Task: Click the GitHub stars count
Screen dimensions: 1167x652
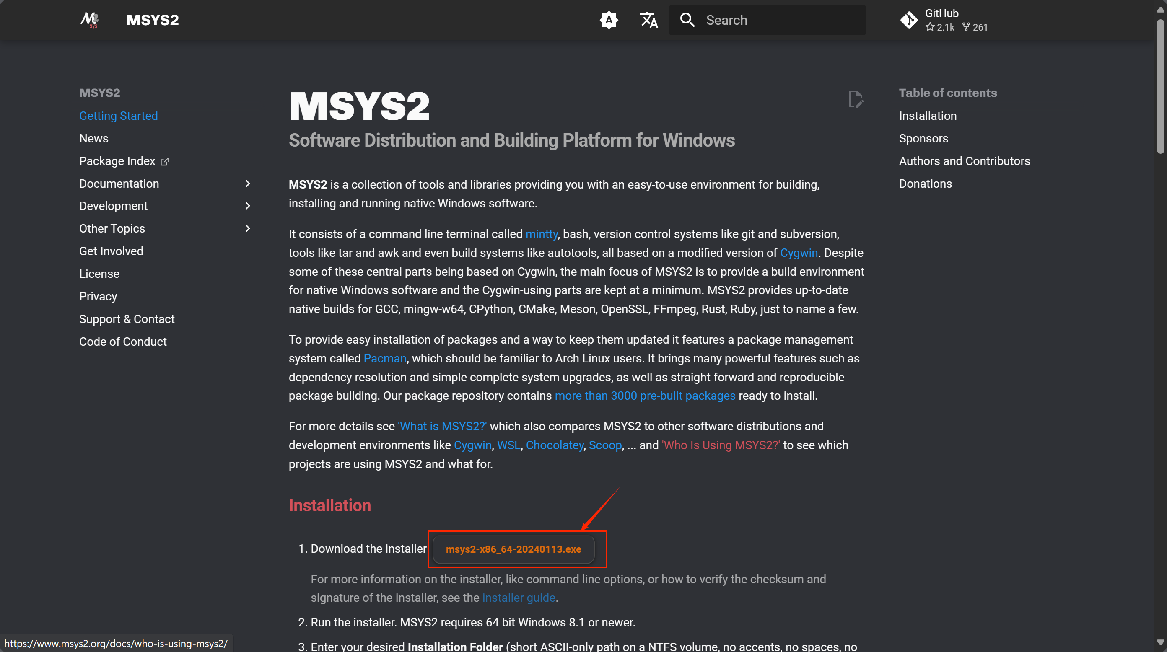Action: [x=940, y=27]
